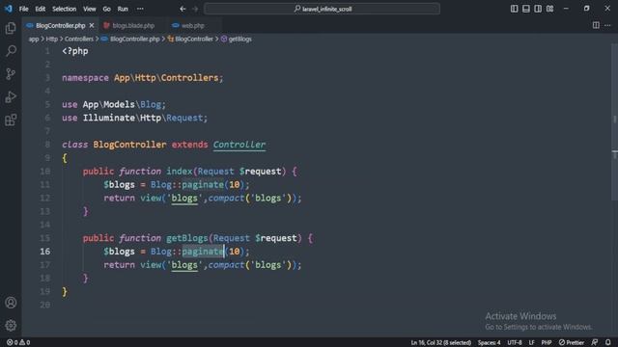Close the BlogController.php tab
The image size is (618, 347).
[x=92, y=25]
